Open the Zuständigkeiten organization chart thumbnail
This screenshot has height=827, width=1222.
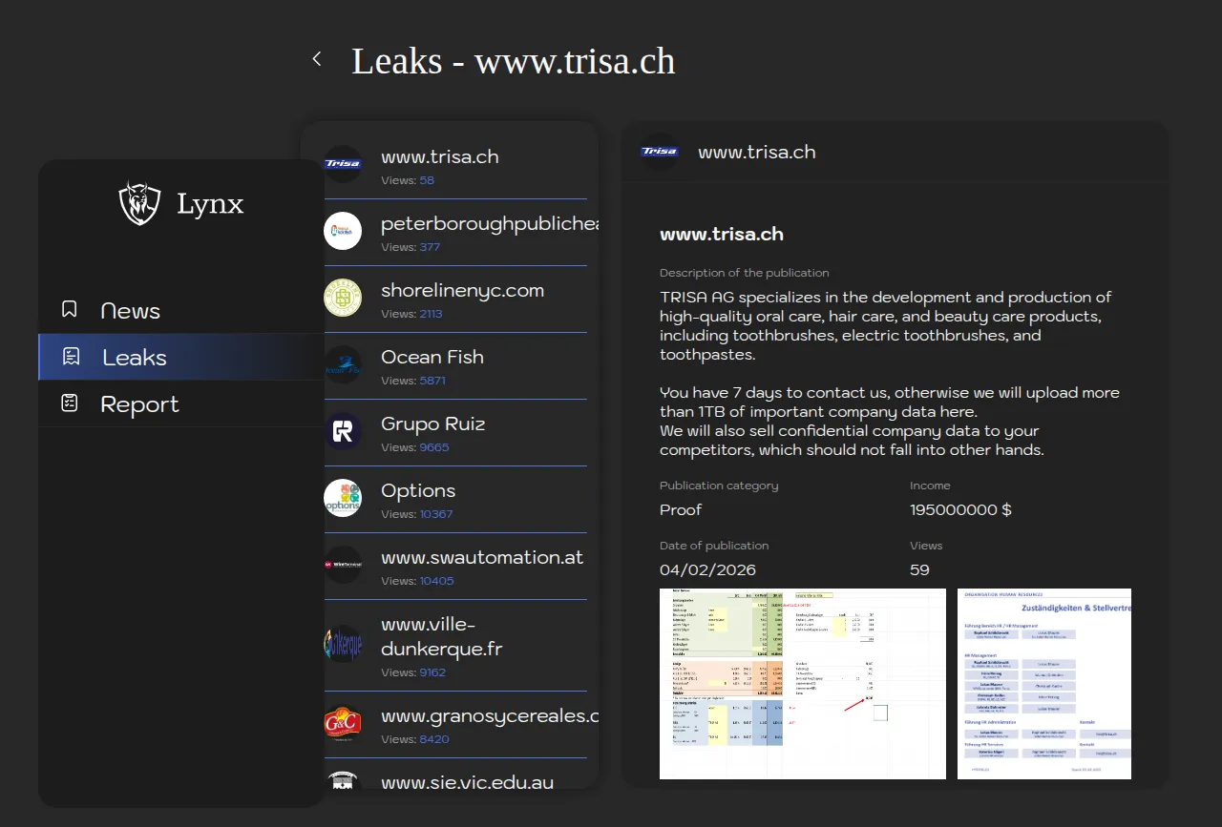[1043, 683]
